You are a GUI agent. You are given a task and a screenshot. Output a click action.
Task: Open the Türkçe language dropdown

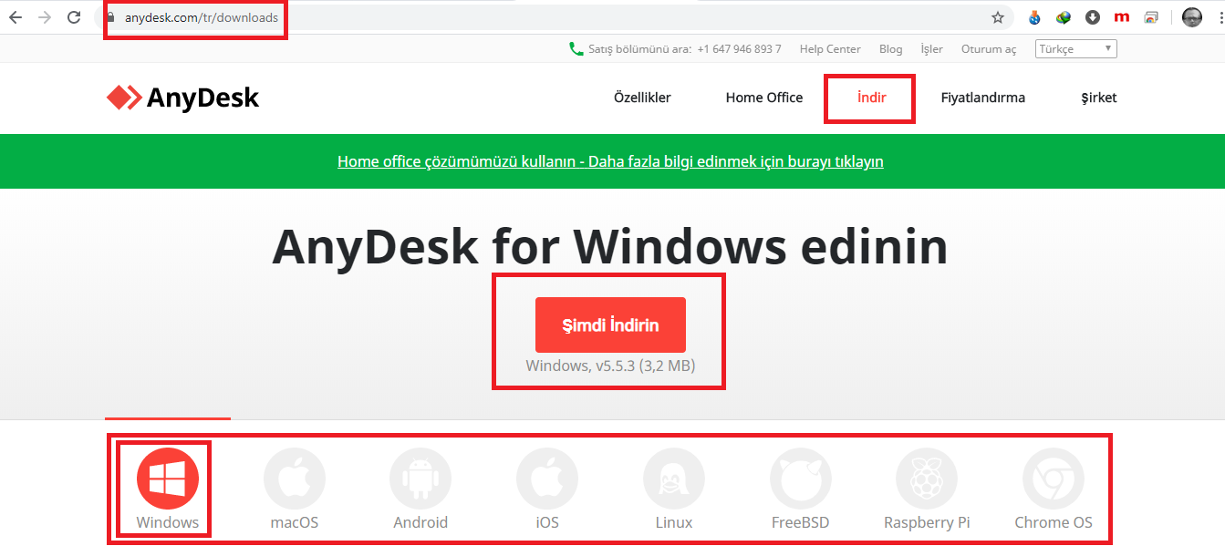click(1076, 49)
